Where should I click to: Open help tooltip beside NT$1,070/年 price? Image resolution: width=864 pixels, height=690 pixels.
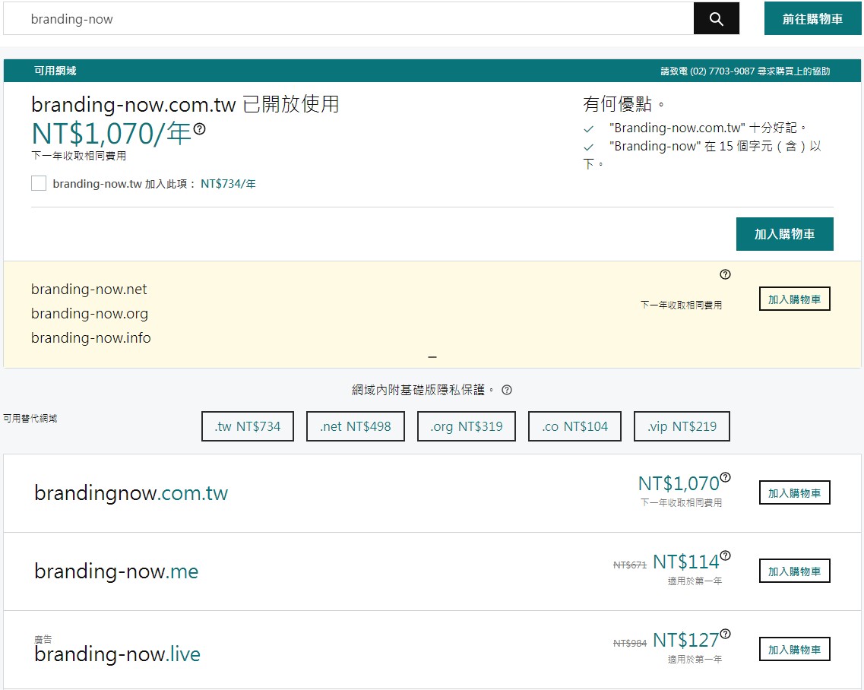tap(199, 129)
